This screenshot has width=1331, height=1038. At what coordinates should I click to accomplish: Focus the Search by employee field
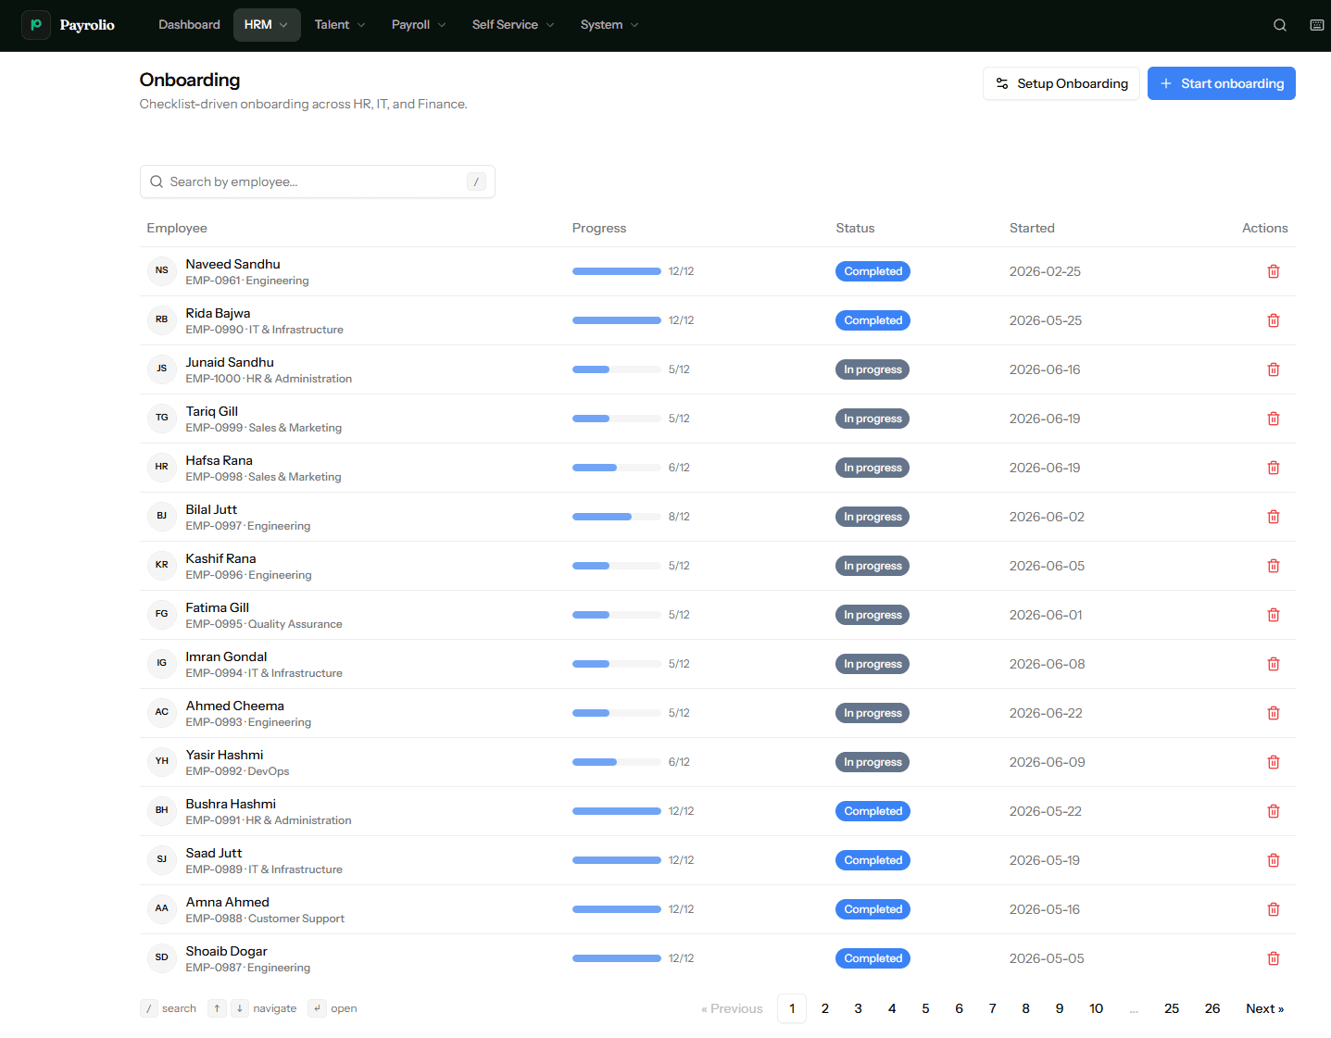tap(317, 181)
